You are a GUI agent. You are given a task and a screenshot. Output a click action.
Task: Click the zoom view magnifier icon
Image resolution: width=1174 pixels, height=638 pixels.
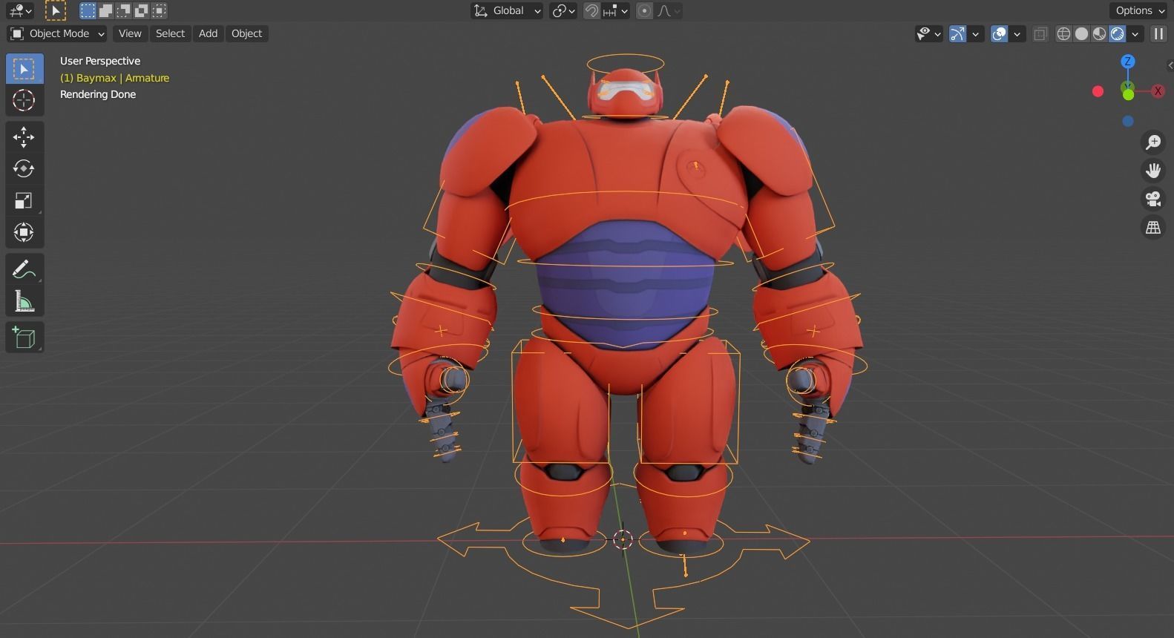pyautogui.click(x=1153, y=142)
